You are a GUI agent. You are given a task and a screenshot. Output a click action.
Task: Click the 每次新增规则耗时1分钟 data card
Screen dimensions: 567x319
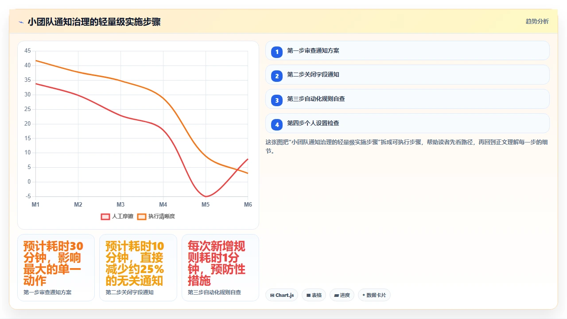[220, 268]
